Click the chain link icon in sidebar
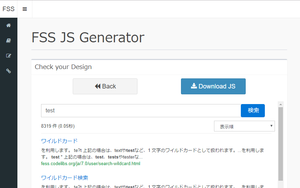This screenshot has height=188, width=300. point(9,71)
